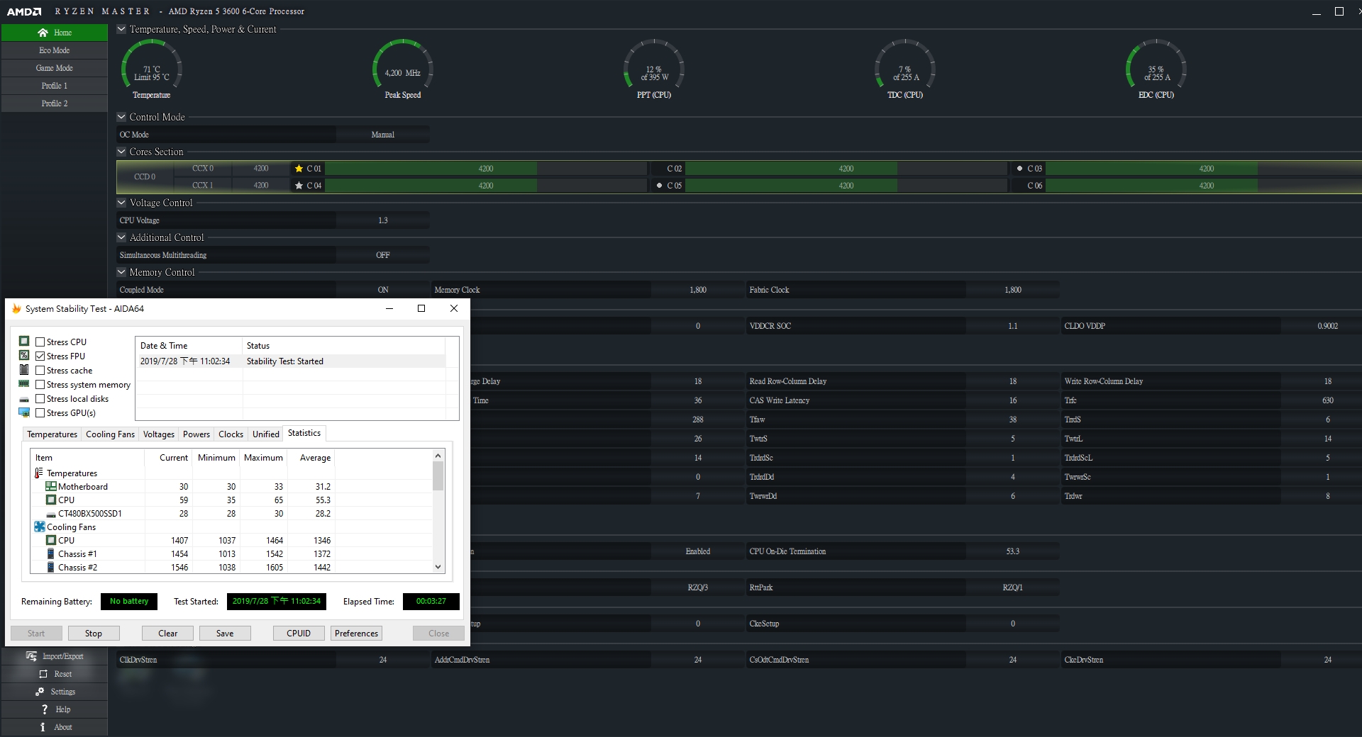This screenshot has height=737, width=1362.
Task: Click the Help question mark icon
Action: click(x=44, y=709)
